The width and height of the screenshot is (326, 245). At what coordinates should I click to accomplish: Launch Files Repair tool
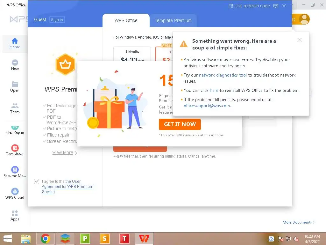[15, 130]
